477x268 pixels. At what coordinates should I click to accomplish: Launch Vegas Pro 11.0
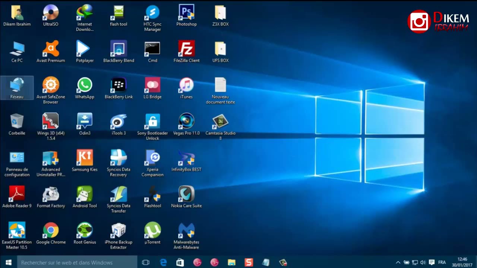pyautogui.click(x=186, y=124)
